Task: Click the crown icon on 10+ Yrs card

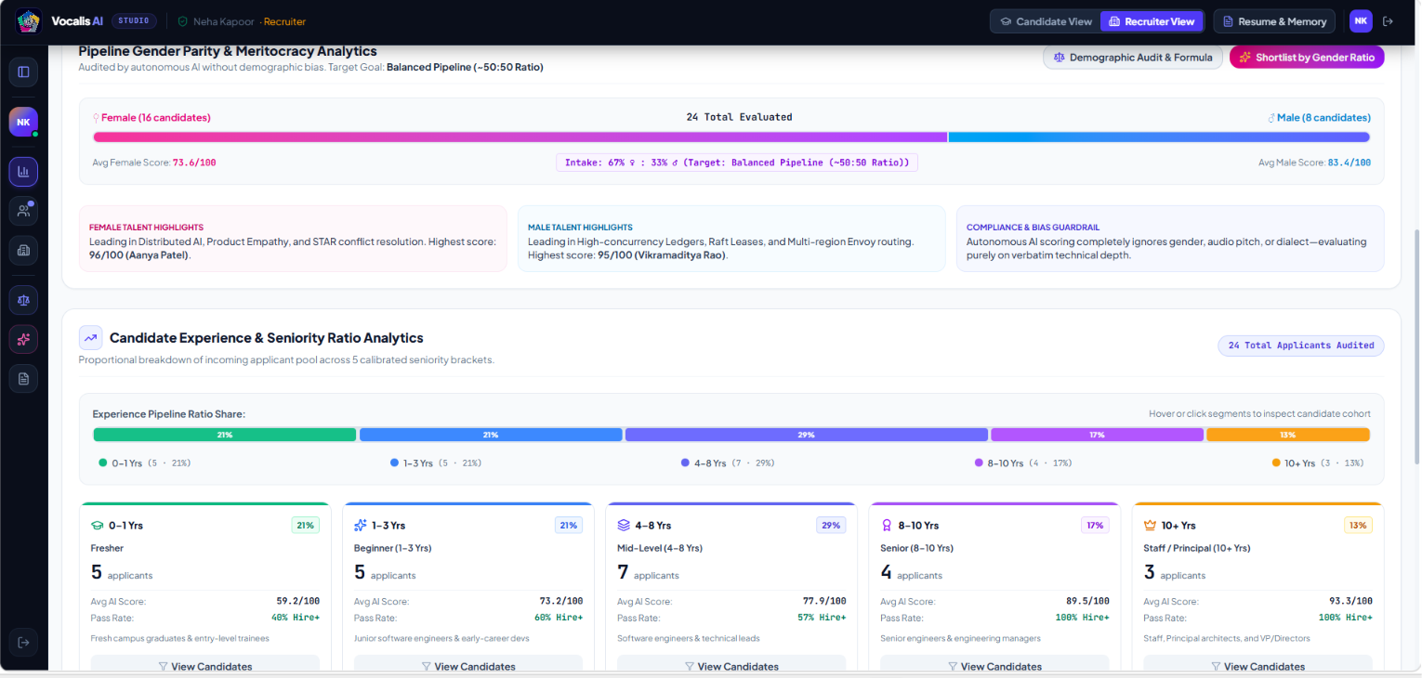Action: pyautogui.click(x=1150, y=525)
